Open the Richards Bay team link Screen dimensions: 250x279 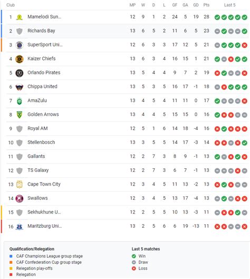41,31
